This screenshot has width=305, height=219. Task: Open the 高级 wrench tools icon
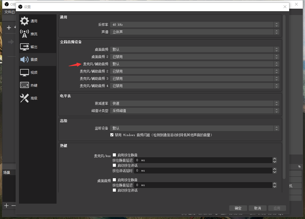pyautogui.click(x=25, y=98)
